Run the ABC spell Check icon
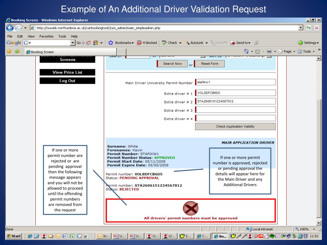Screen dimensions: 327x245 164,42
